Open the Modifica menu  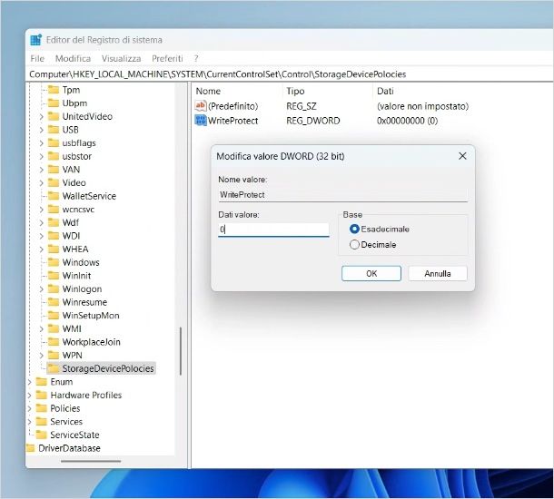click(73, 58)
